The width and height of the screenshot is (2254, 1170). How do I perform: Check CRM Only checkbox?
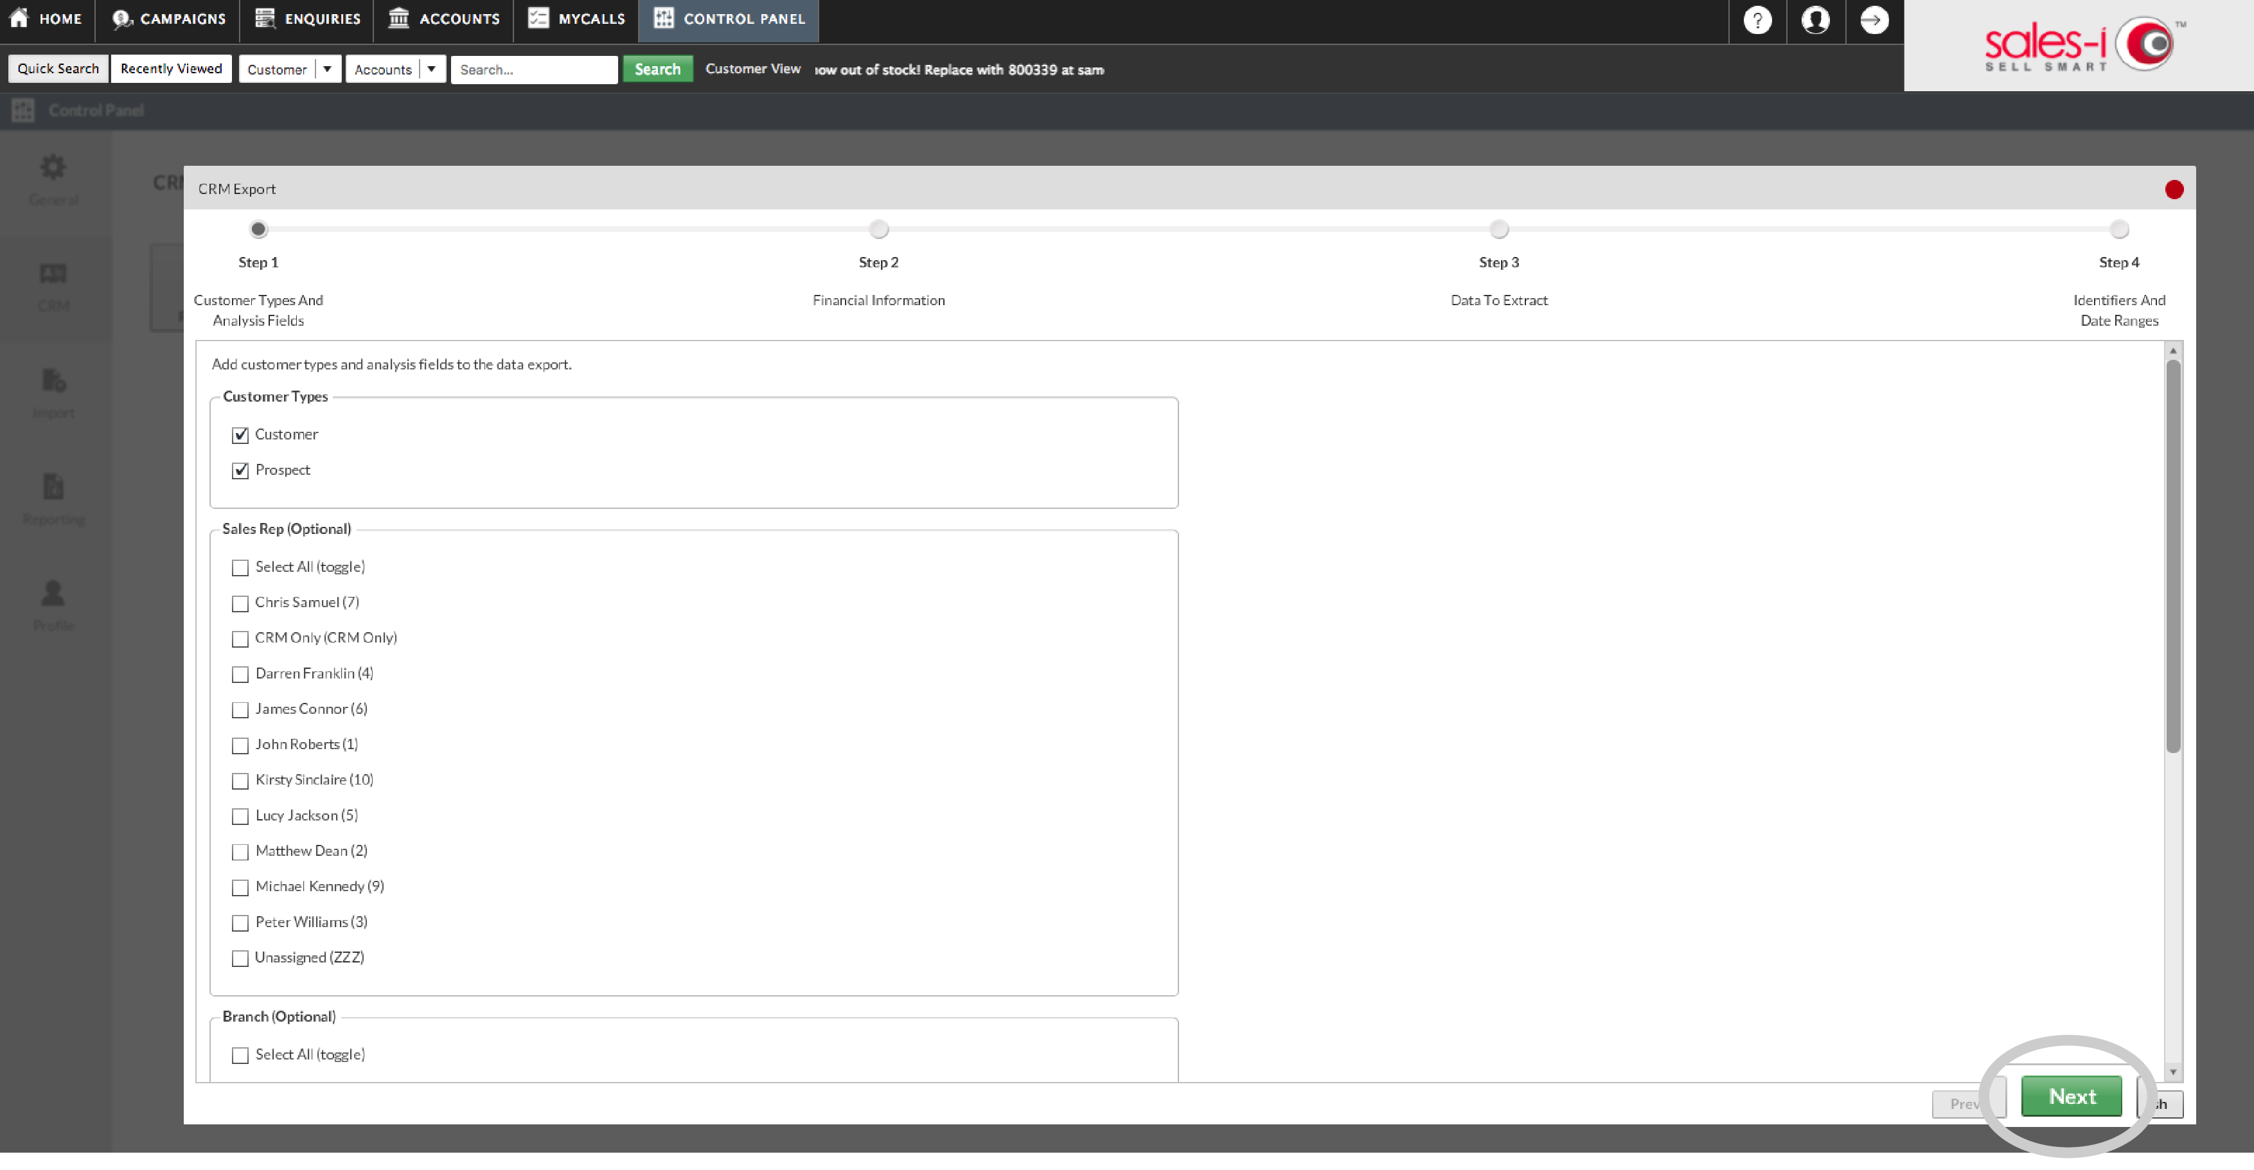click(240, 639)
